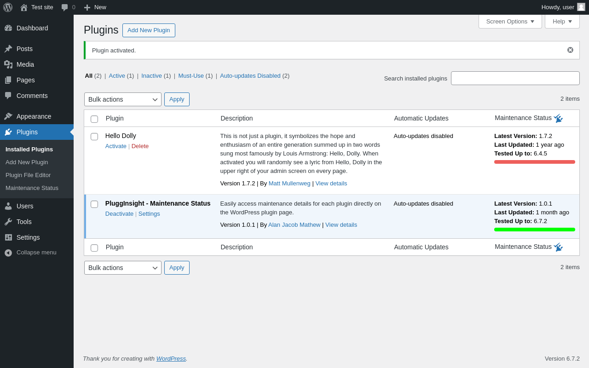Click the Plugins plug icon in sidebar

(x=8, y=132)
